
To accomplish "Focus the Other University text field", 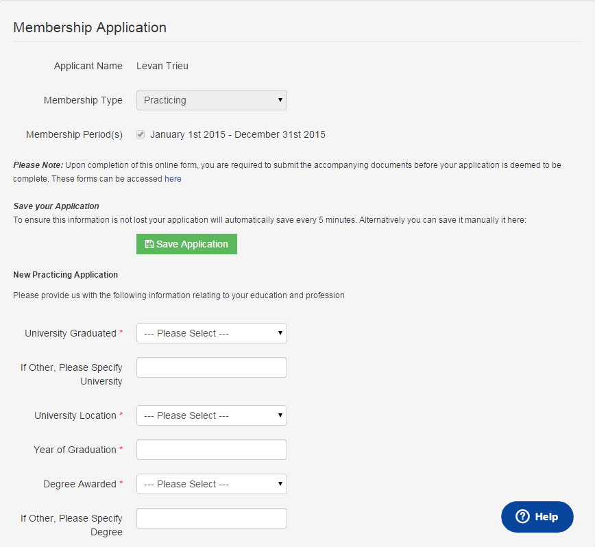I will click(211, 367).
